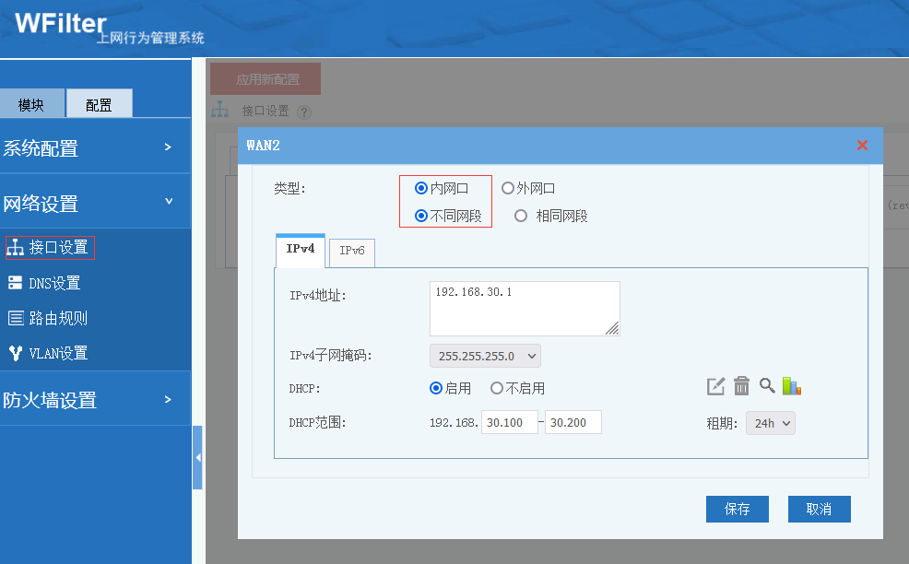Click the 取消 button
This screenshot has width=909, height=564.
tap(819, 509)
